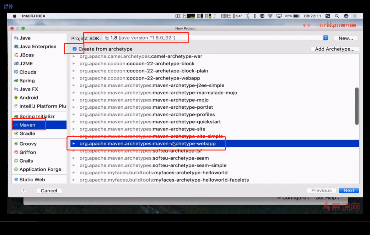Expand myfaces-archetype-helloworld node

[x=74, y=173]
